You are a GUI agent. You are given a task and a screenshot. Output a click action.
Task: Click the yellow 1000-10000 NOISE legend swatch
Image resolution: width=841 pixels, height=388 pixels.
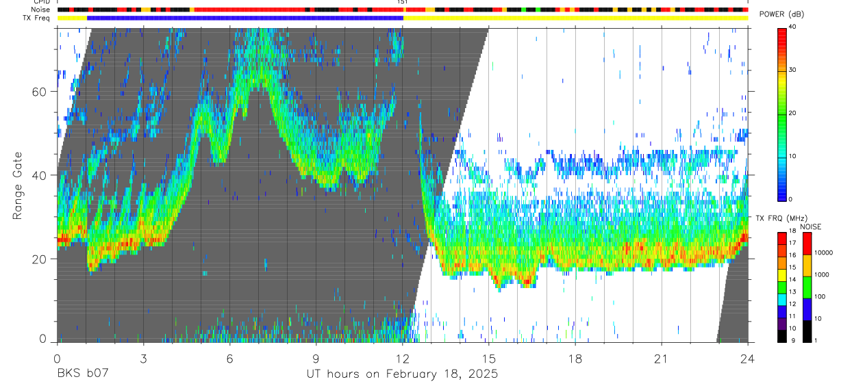coord(806,266)
